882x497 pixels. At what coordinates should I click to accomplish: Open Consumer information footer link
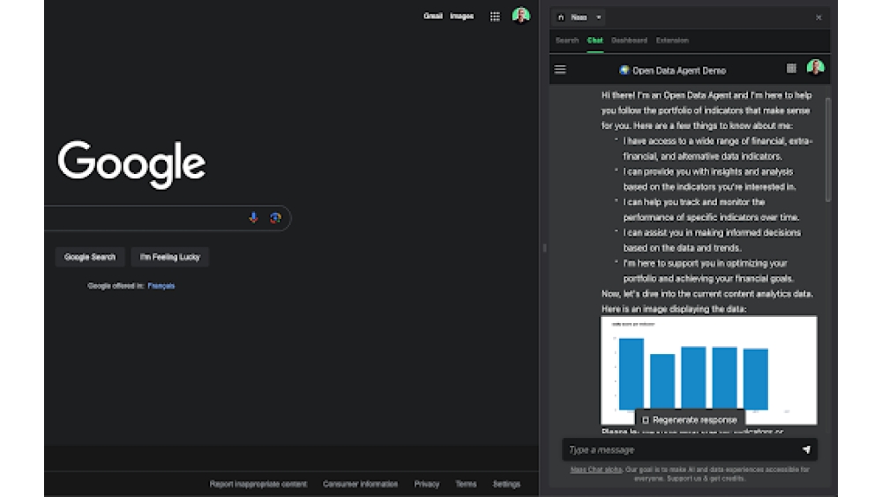pos(360,484)
